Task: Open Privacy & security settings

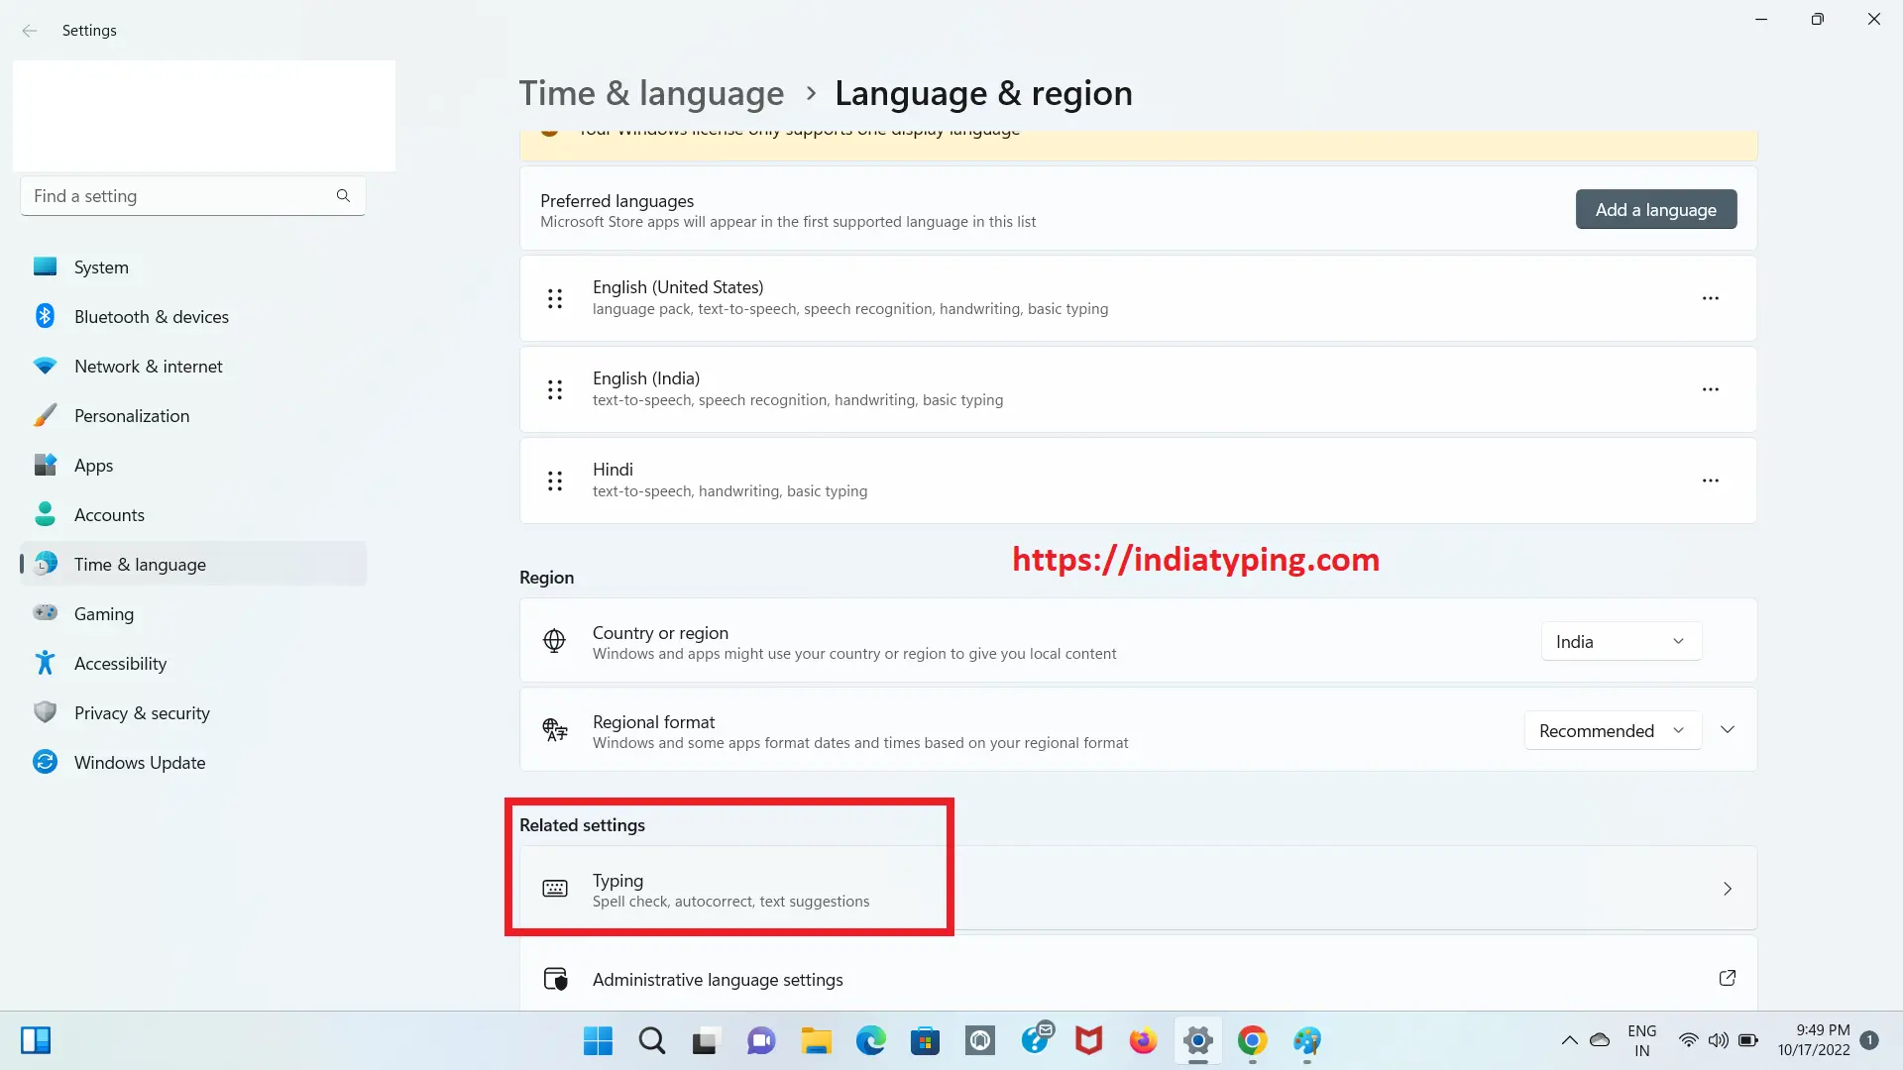Action: click(143, 712)
